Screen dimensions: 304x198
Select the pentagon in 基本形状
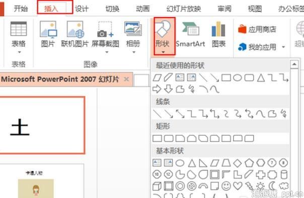coord(249,163)
